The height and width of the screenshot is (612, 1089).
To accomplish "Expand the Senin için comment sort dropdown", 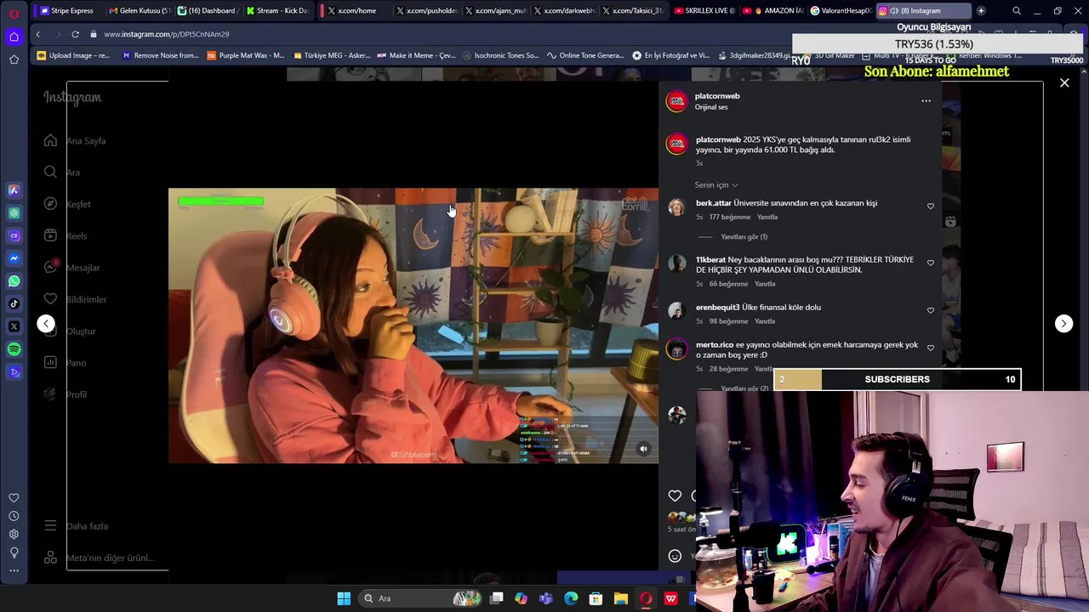I will click(716, 184).
